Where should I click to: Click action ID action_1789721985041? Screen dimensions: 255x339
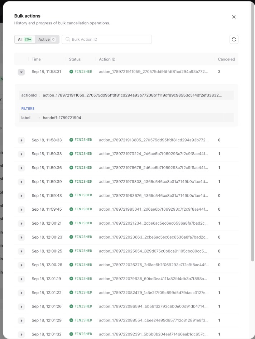point(154,209)
